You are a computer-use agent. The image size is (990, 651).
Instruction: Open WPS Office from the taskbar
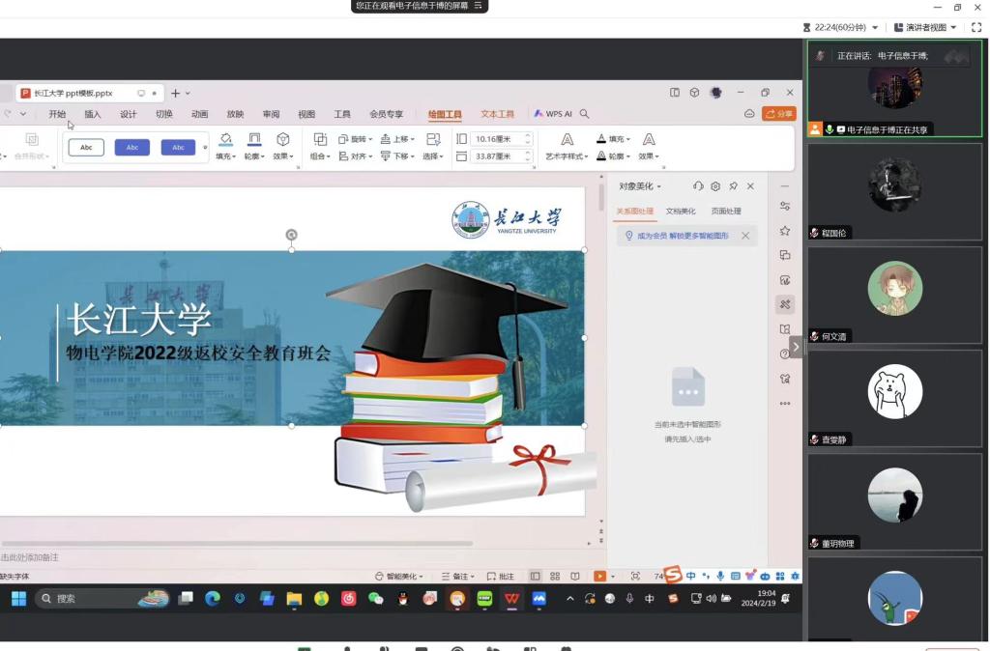[511, 599]
